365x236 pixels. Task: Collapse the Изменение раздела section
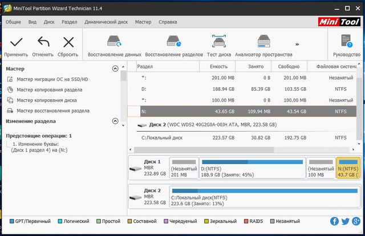coord(115,121)
